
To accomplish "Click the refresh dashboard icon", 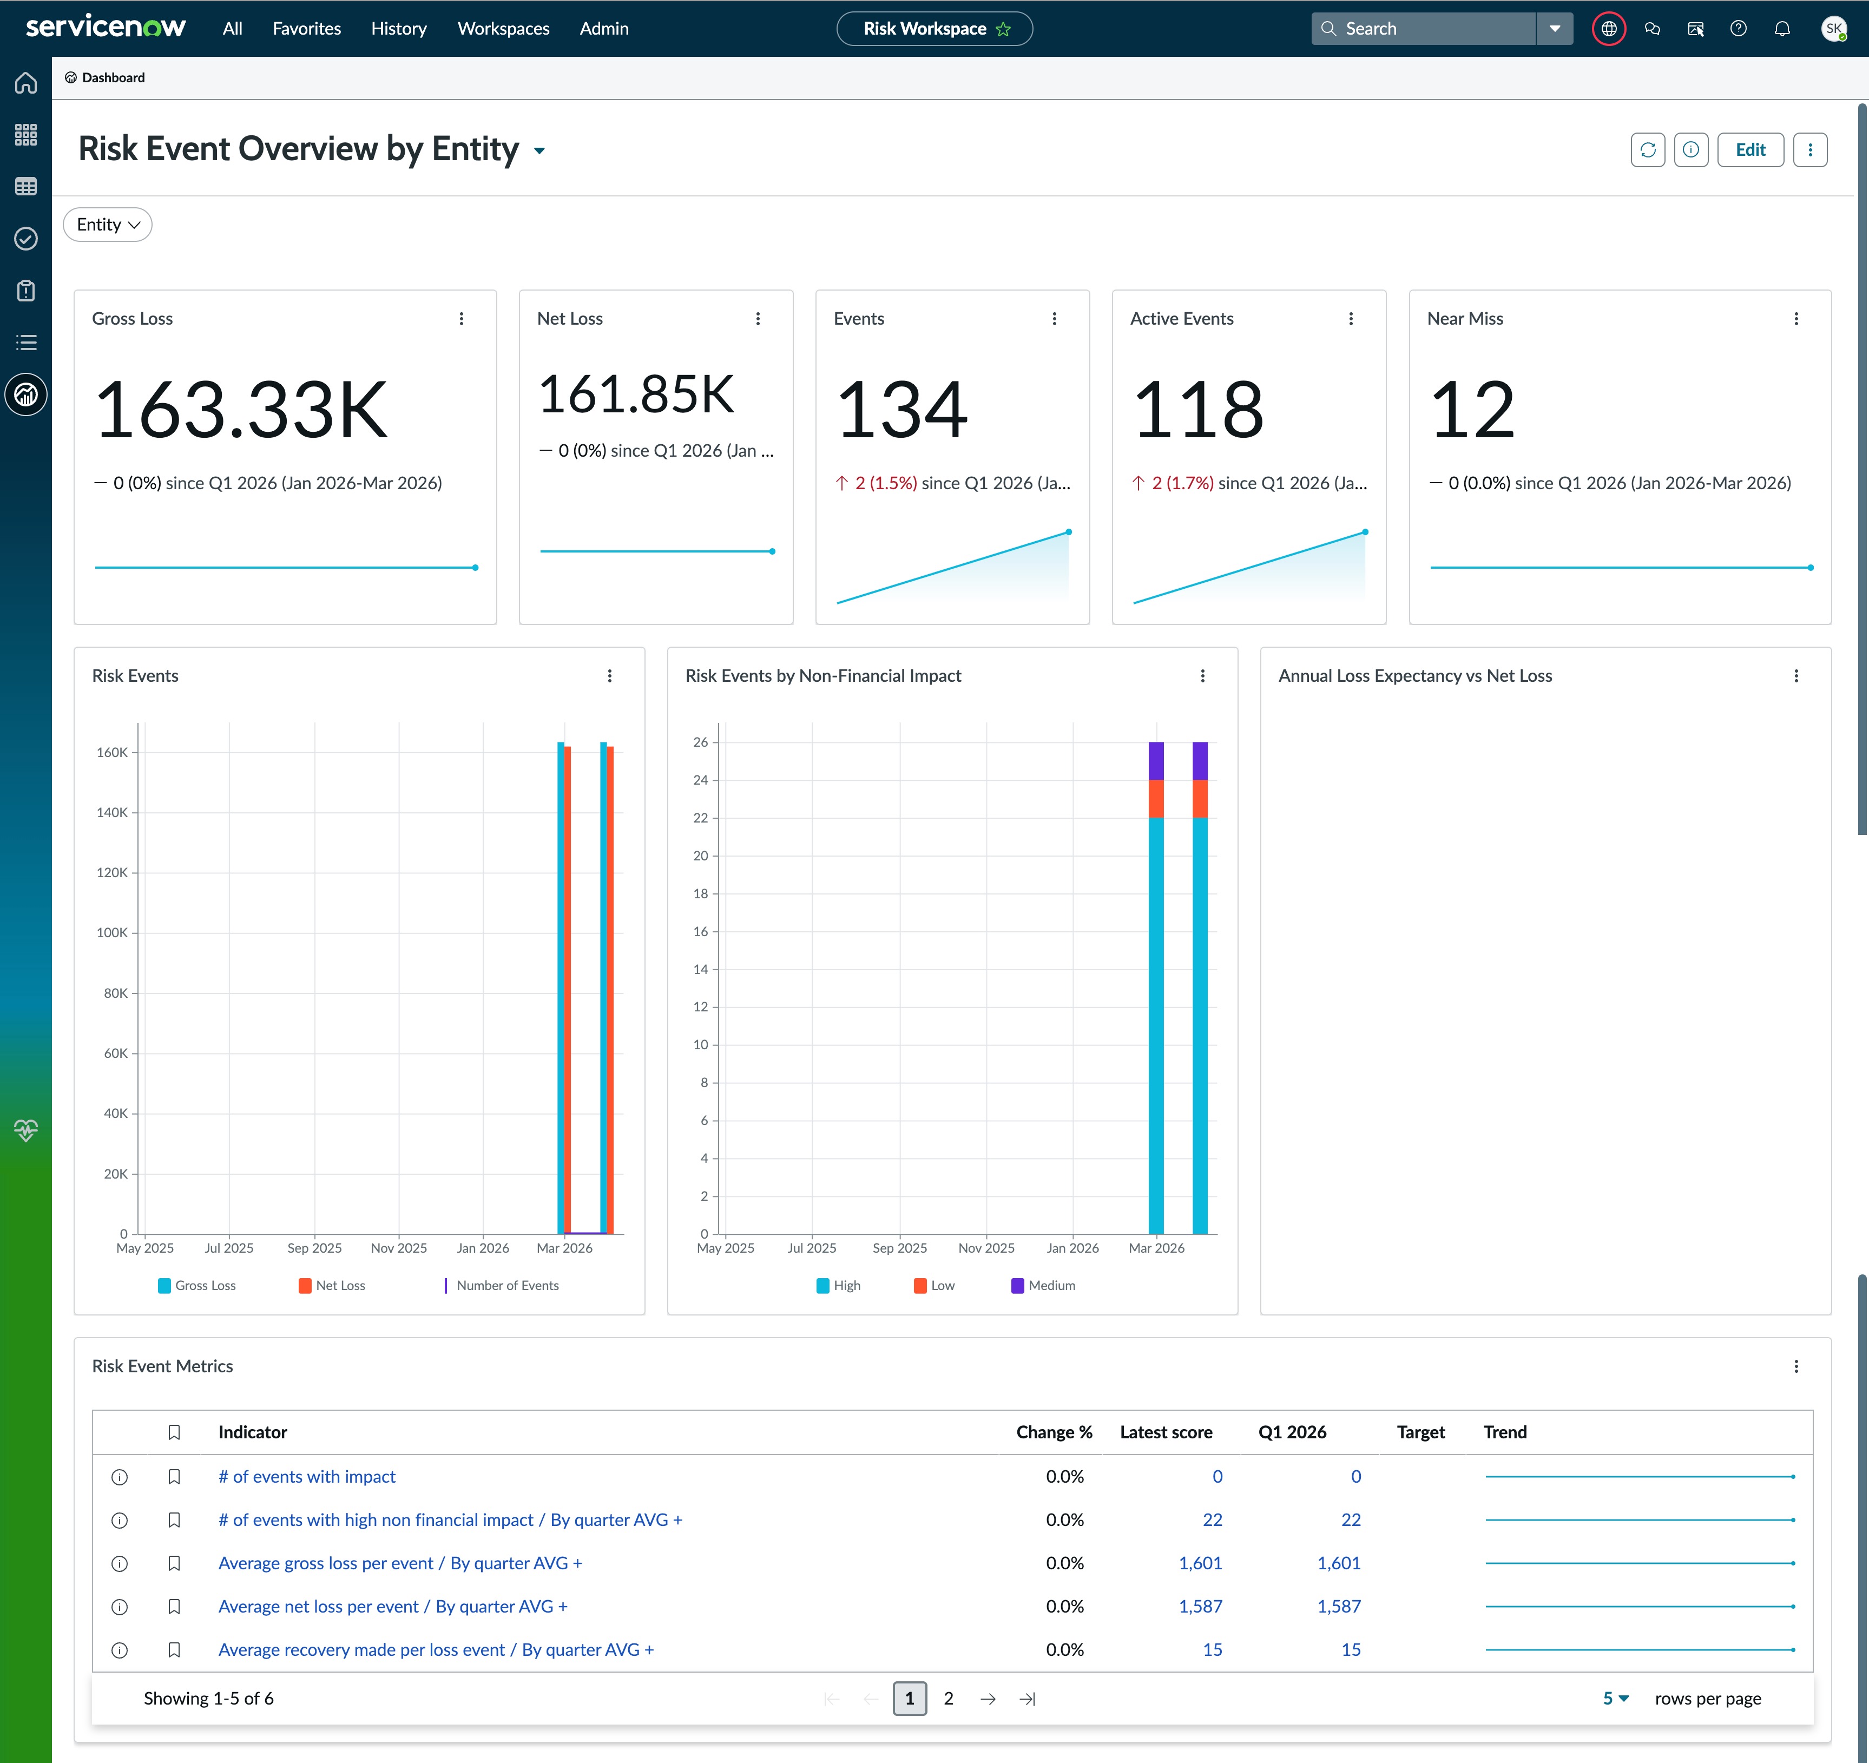I will coord(1647,149).
